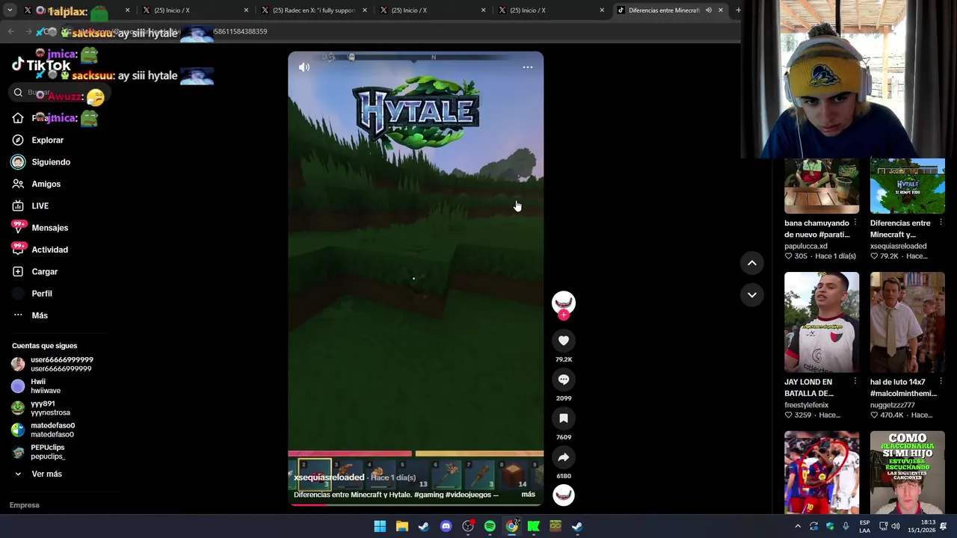The image size is (957, 538).
Task: Follow creator with the red plus badge
Action: (564, 315)
